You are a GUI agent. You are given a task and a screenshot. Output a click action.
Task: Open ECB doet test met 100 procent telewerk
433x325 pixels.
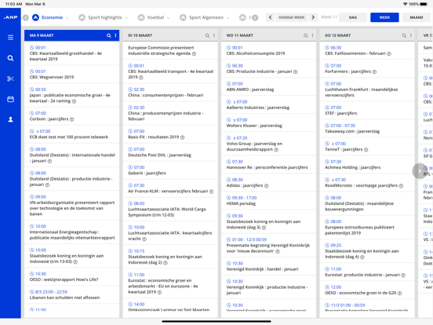(72, 134)
